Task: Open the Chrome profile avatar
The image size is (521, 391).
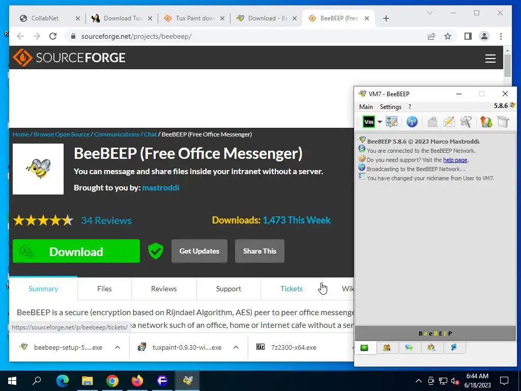Action: coord(484,36)
